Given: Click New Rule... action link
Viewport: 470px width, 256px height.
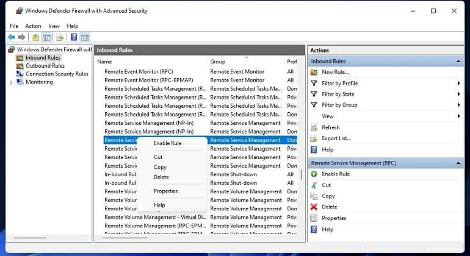Looking at the screenshot, I should 335,72.
